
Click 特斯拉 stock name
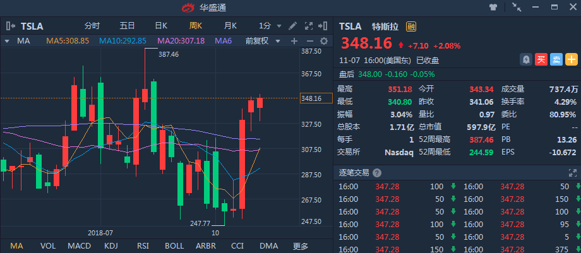pos(385,26)
